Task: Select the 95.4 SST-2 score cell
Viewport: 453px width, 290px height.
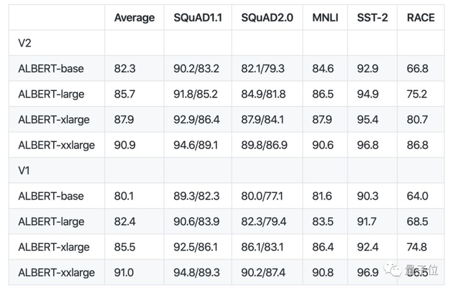Action: pos(369,119)
